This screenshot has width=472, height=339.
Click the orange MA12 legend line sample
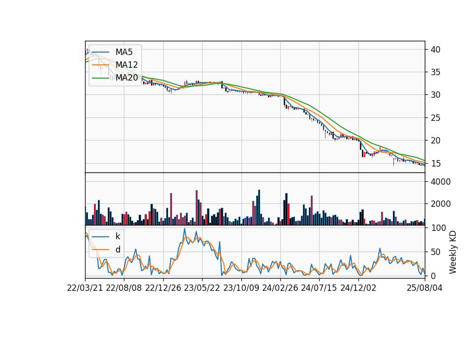coord(100,65)
